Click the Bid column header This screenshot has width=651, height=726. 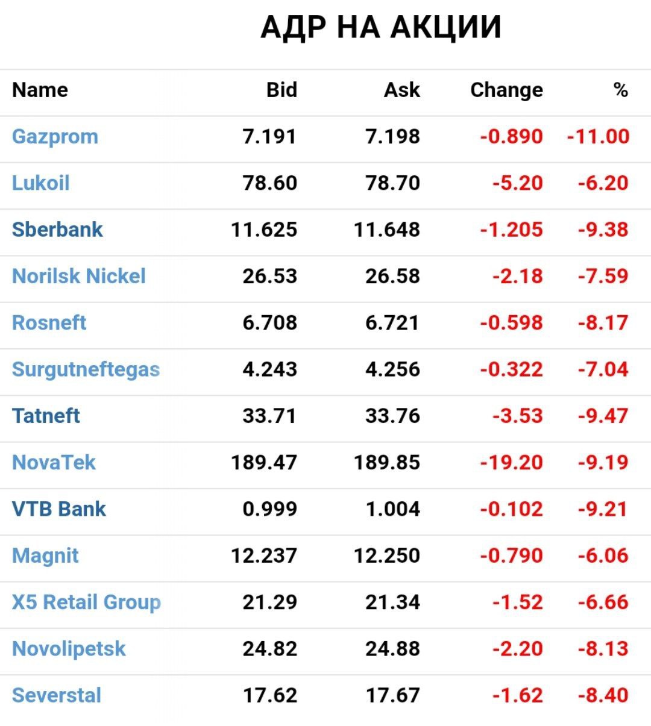point(281,90)
